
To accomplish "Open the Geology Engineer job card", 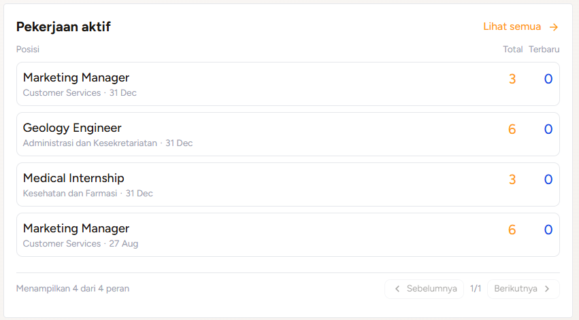I will pyautogui.click(x=288, y=135).
